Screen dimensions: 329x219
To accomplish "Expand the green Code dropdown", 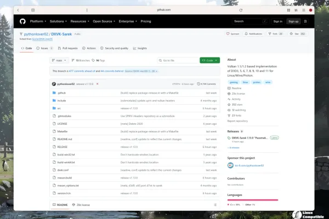I will [209, 60].
